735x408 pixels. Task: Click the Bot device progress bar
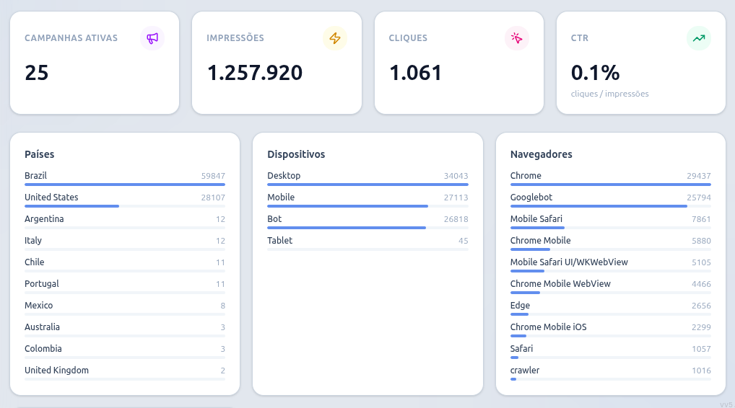[x=368, y=228]
